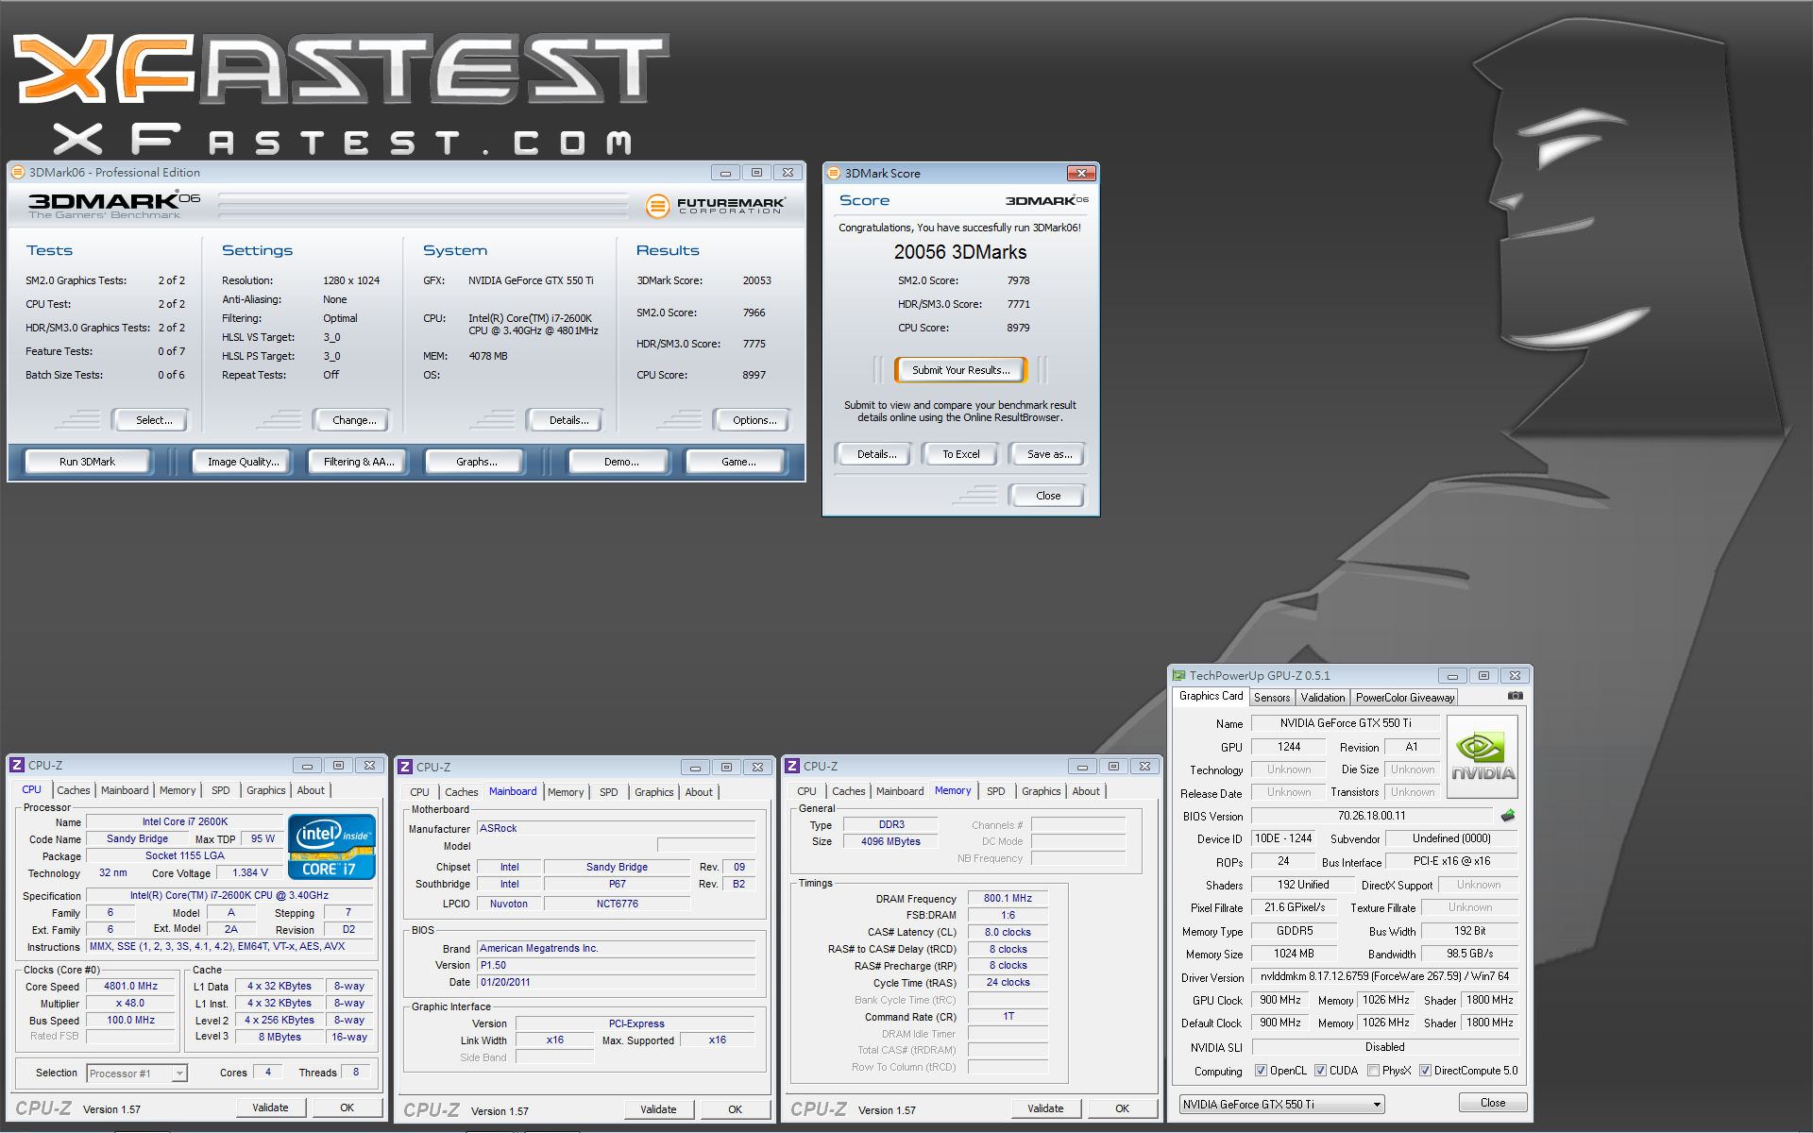
Task: Toggle the OpenCL checkbox
Action: (x=1261, y=1071)
